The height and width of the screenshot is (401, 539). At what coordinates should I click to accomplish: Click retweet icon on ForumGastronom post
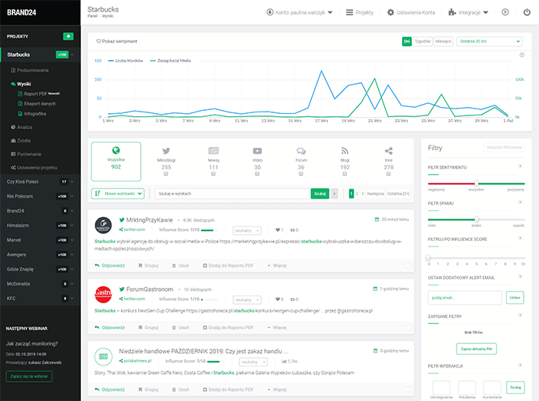293,299
